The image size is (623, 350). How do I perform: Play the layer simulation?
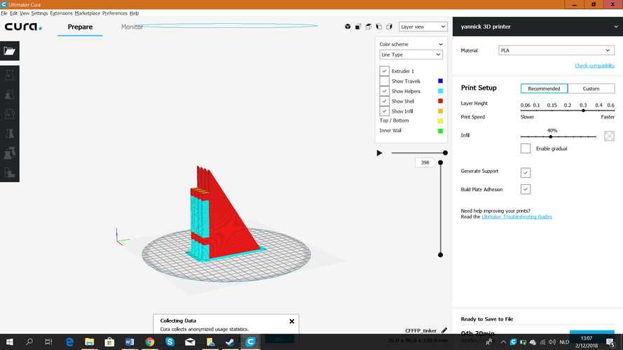click(379, 153)
